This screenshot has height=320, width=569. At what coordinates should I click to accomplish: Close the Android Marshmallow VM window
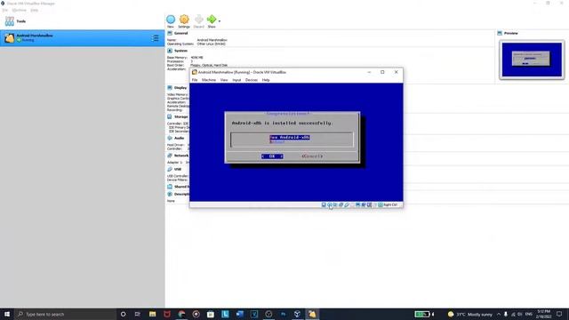click(397, 72)
